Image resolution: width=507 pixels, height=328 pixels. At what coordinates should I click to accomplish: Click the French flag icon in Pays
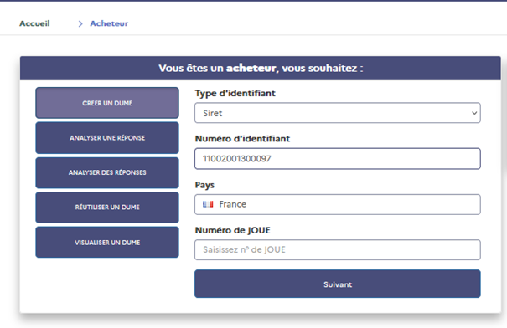click(x=208, y=204)
